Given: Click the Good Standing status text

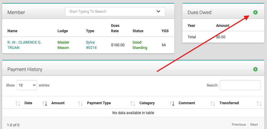Looking at the screenshot, I should tap(140, 45).
